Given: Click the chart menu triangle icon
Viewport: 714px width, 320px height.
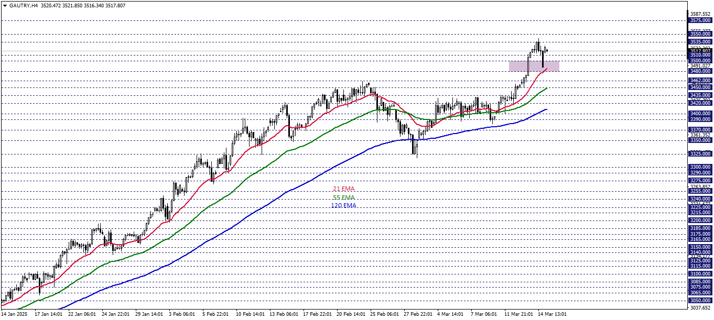Looking at the screenshot, I should pos(5,5).
